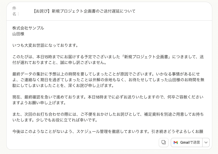Click the Gmail logo icon
Image resolution: width=218 pixels, height=154 pixels.
(176, 143)
